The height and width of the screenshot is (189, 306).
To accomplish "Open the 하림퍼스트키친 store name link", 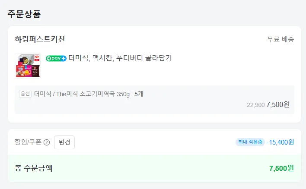I will point(40,39).
